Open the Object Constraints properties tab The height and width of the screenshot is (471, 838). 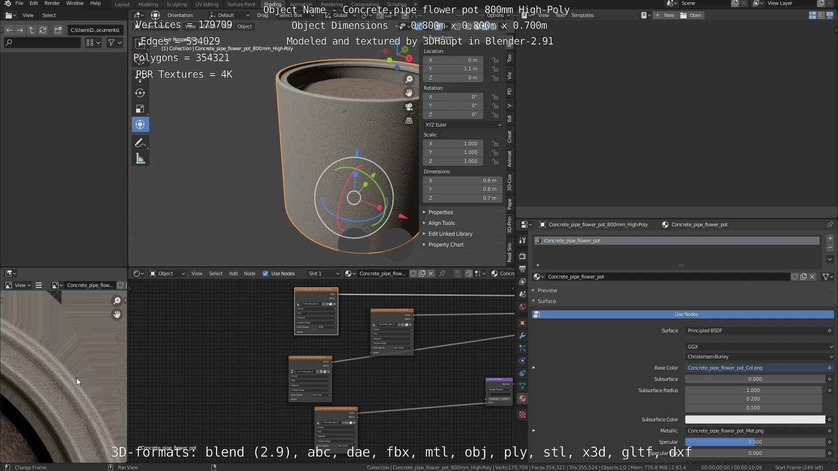522,374
